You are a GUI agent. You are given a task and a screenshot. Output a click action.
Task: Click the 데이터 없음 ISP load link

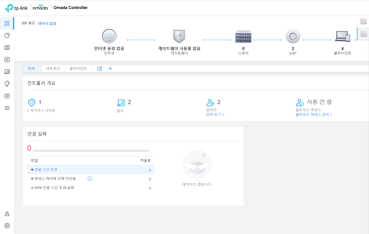pyautogui.click(x=47, y=23)
